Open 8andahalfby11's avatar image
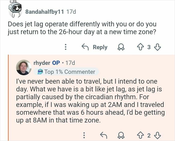Image resolution: width=175 pixels, height=141 pixels. (15, 9)
